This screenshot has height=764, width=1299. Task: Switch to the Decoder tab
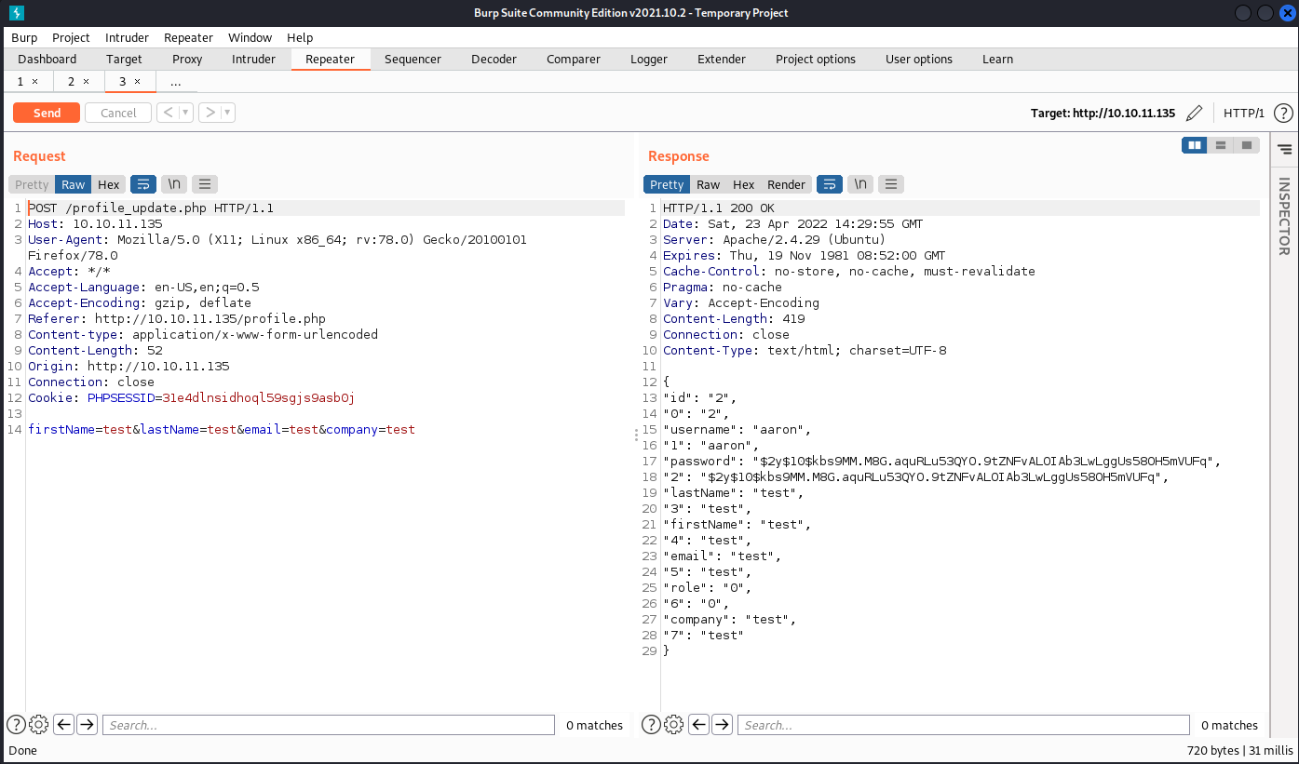(494, 59)
